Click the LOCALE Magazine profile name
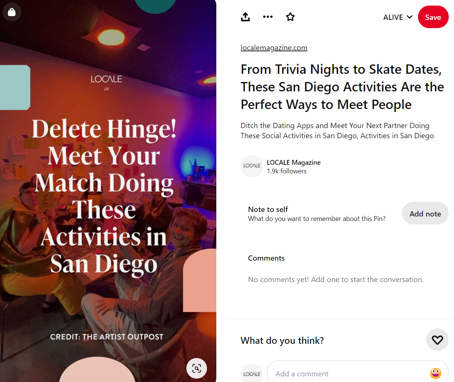Image resolution: width=454 pixels, height=382 pixels. point(294,162)
